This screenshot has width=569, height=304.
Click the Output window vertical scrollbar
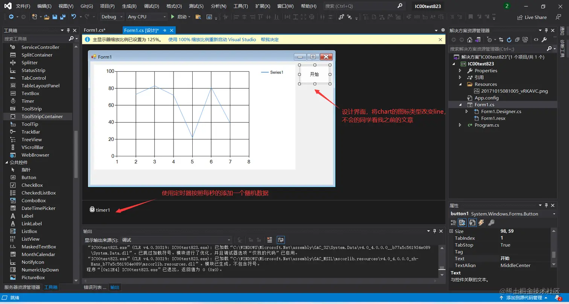442,261
